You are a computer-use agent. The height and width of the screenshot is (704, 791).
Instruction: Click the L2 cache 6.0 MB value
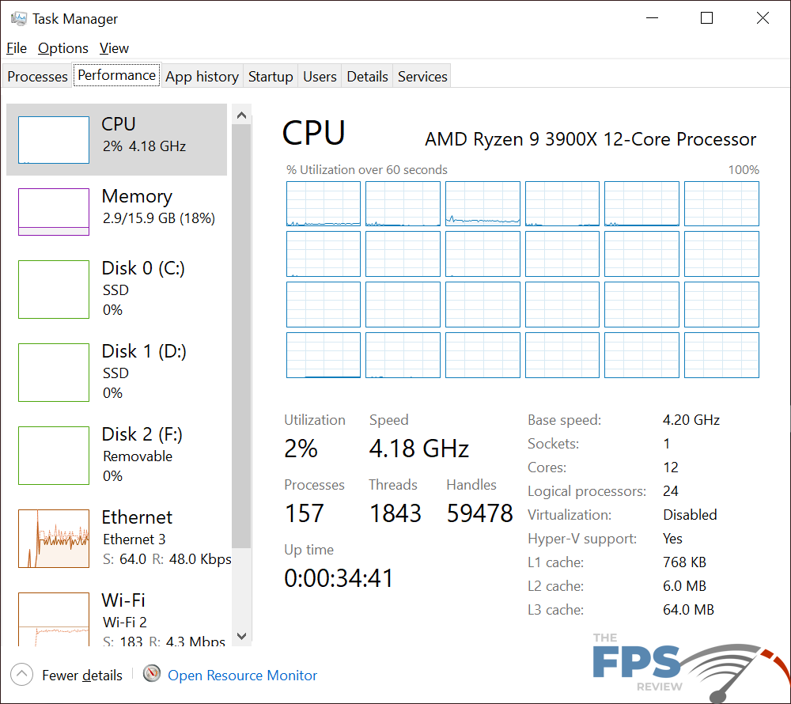(x=684, y=586)
